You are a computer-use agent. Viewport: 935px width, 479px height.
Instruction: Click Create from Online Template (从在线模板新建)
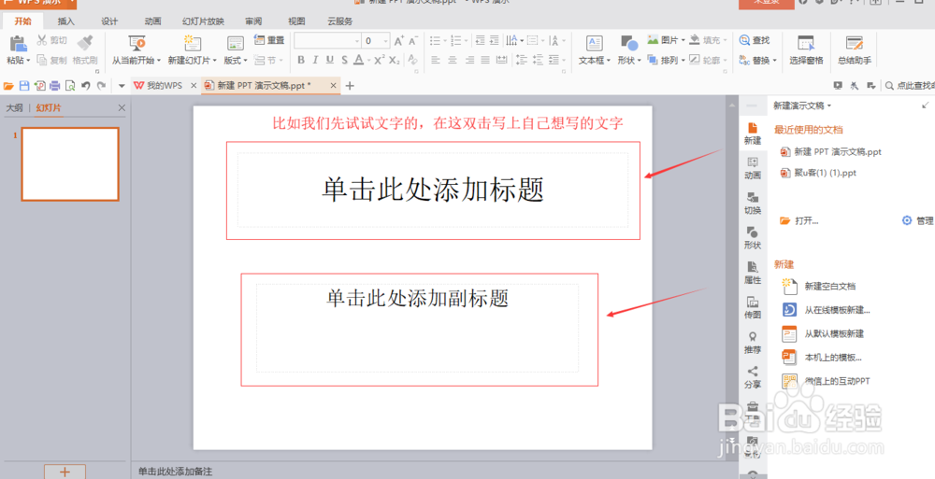(x=826, y=310)
